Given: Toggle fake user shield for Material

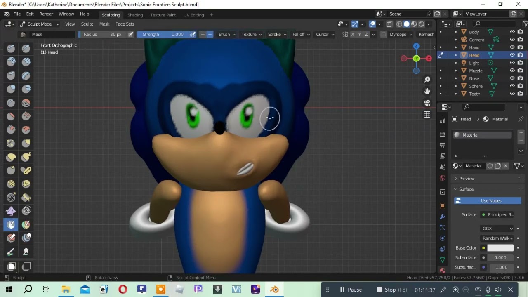Looking at the screenshot, I should coord(490,166).
